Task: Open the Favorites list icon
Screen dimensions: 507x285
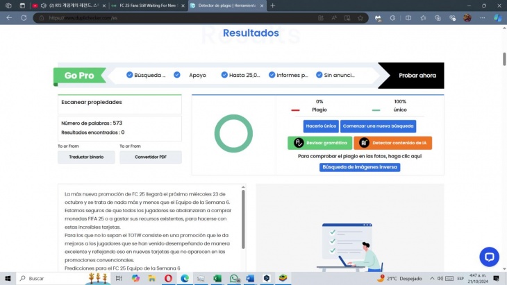Action: [x=423, y=18]
